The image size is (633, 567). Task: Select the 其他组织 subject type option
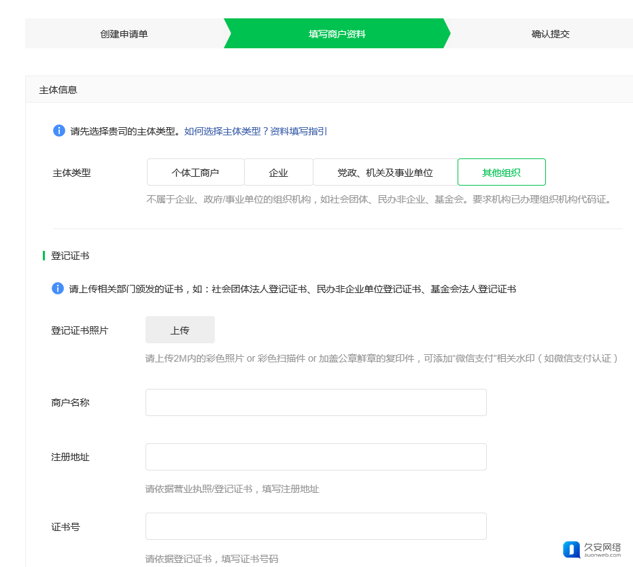coord(501,173)
